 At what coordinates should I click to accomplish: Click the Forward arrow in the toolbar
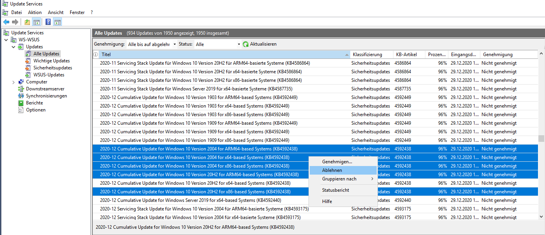click(15, 22)
